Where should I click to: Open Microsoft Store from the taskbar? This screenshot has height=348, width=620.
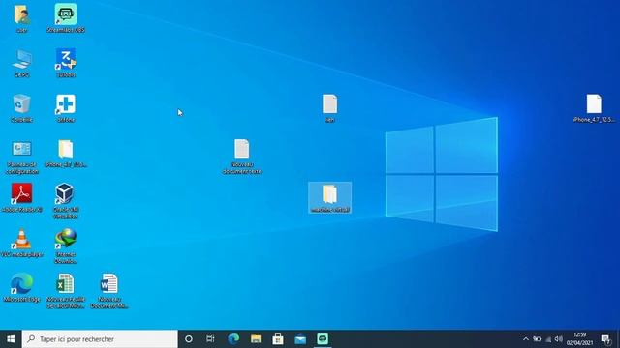click(x=278, y=339)
